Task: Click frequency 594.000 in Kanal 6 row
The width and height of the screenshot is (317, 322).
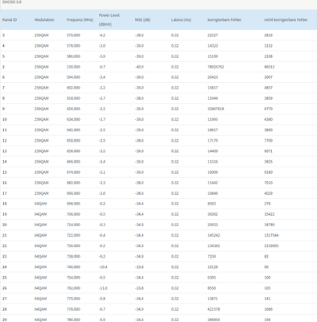Action: point(73,77)
